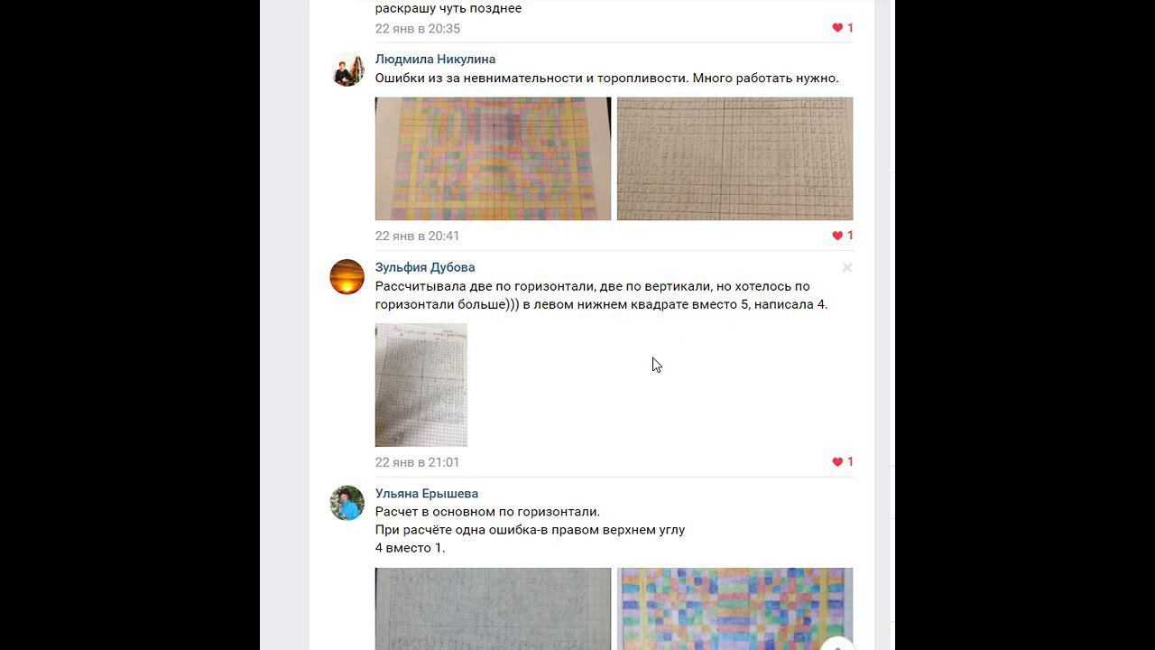This screenshot has height=650, width=1155.
Task: Click the timestamp 22 янв в 20:41
Action: [x=418, y=236]
